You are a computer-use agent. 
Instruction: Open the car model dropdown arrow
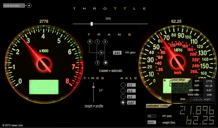29,6
